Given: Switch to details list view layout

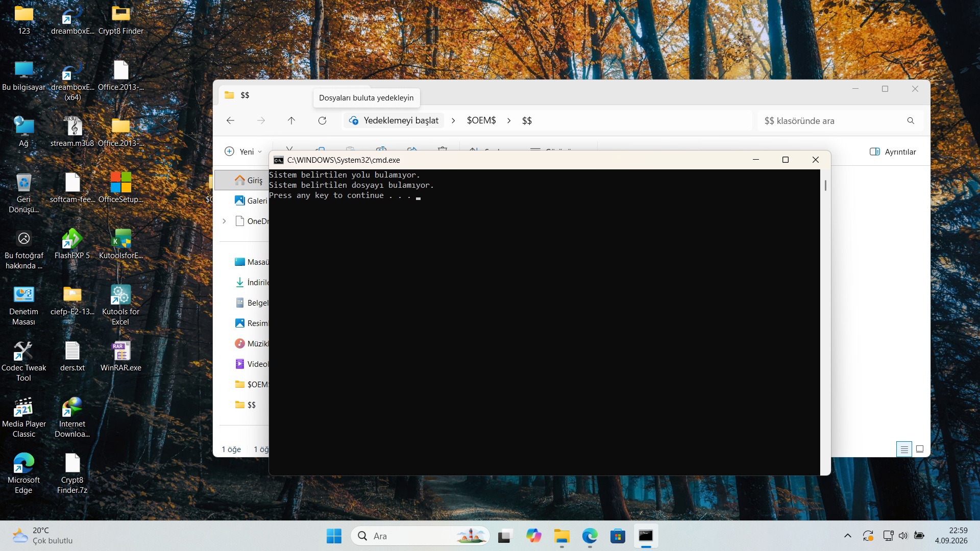Looking at the screenshot, I should pyautogui.click(x=904, y=449).
